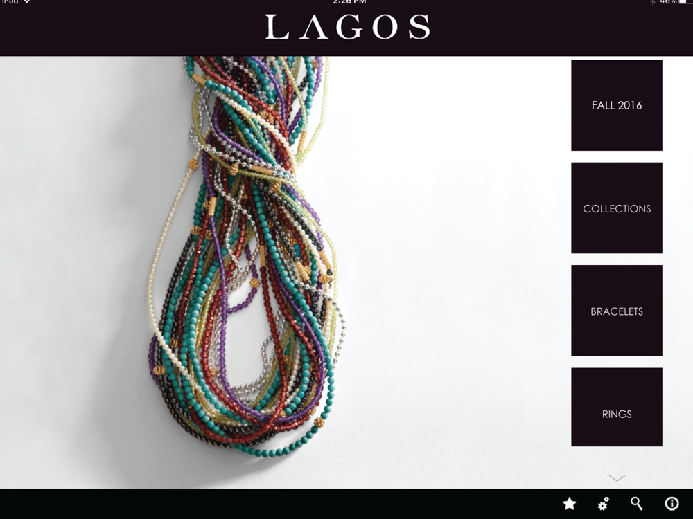Open favorites with the star icon
The height and width of the screenshot is (519, 693).
(569, 504)
